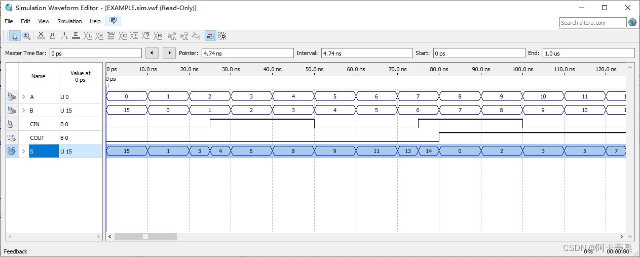Image resolution: width=640 pixels, height=257 pixels.
Task: Open the Count Value (C) tool
Action: click(x=123, y=36)
